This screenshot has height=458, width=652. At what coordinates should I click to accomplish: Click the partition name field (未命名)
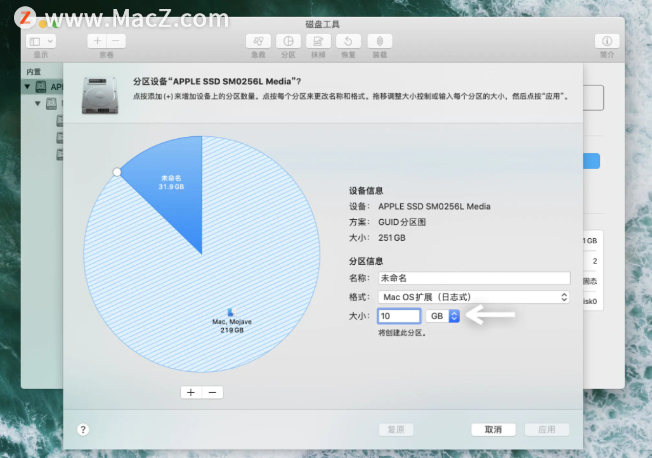click(x=474, y=278)
